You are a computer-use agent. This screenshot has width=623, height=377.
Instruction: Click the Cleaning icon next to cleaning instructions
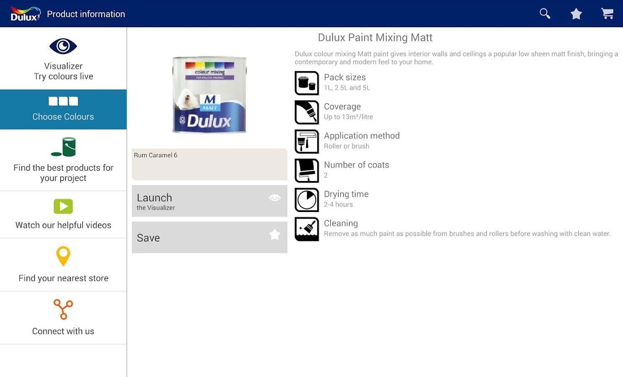click(306, 229)
